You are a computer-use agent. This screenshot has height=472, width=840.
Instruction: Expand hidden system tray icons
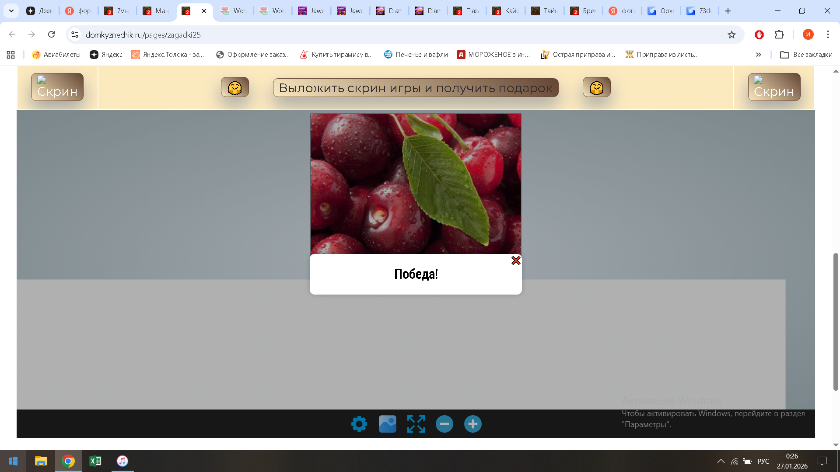(x=721, y=461)
